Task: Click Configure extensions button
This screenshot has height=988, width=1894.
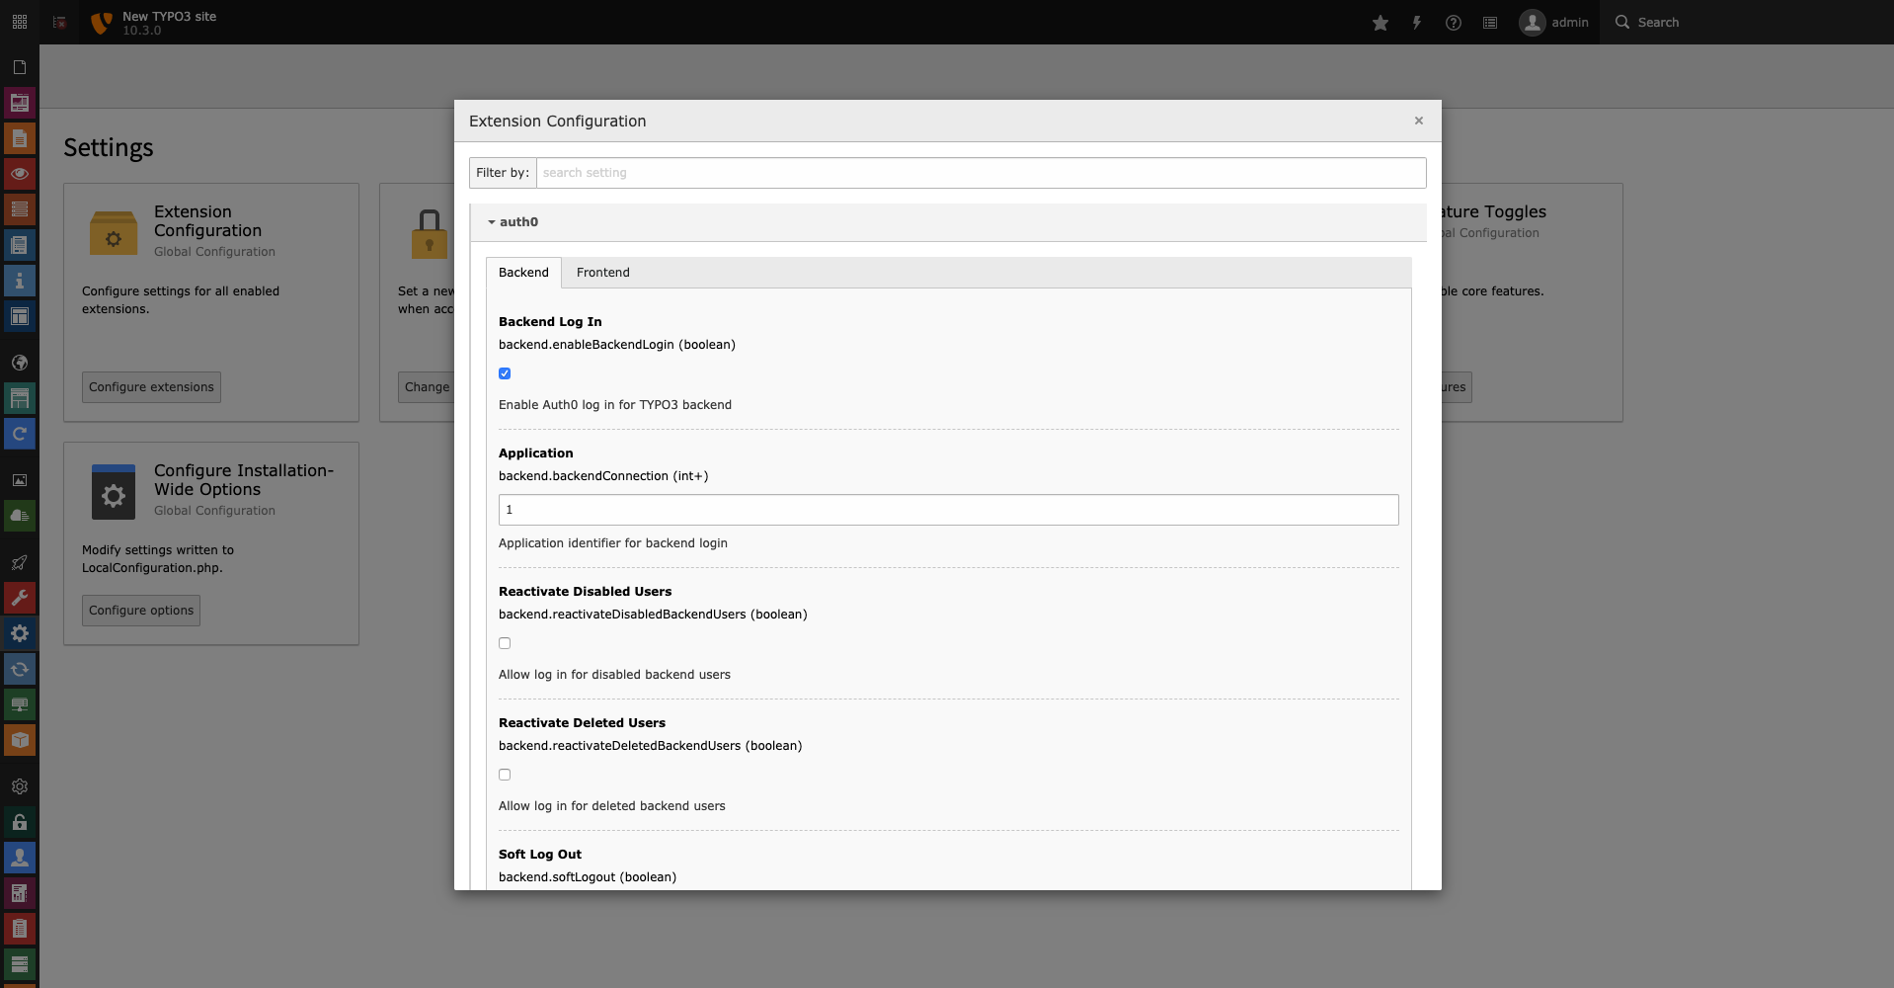Action: [151, 387]
